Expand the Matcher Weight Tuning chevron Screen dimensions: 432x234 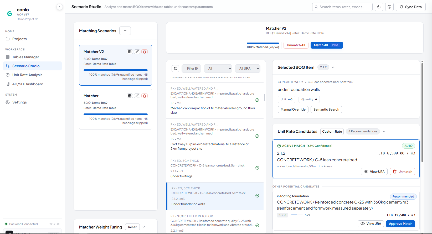click(x=144, y=227)
